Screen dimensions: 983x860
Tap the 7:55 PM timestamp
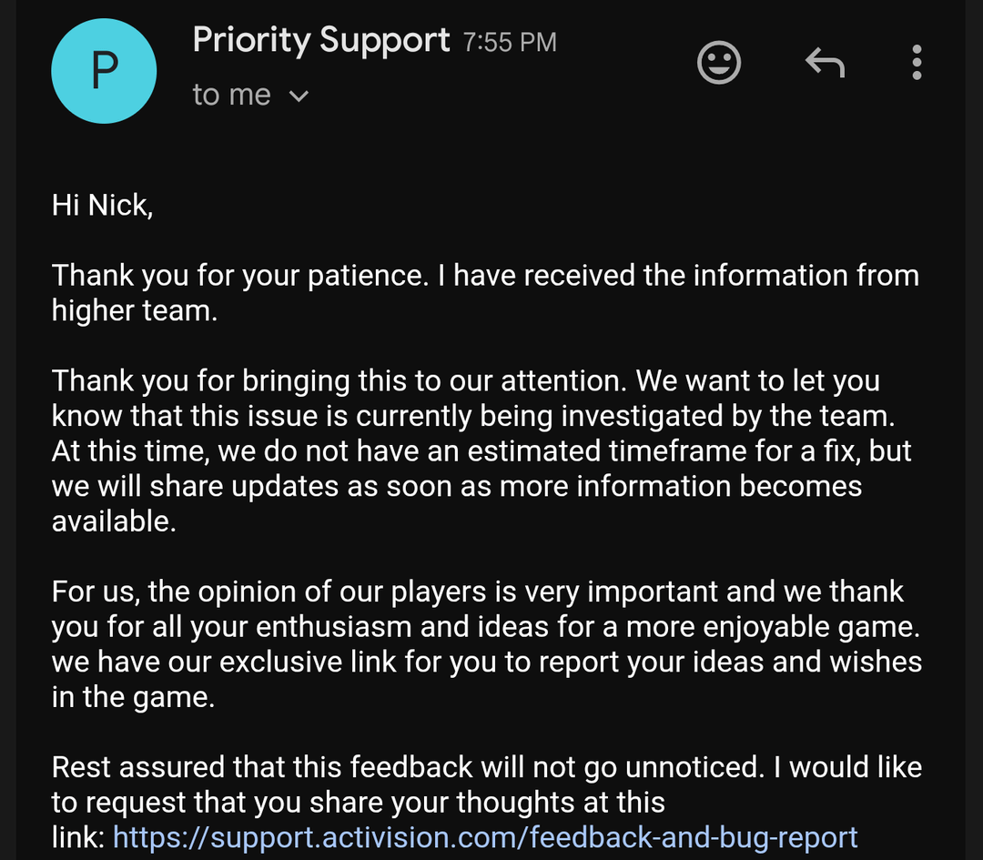pyautogui.click(x=510, y=43)
